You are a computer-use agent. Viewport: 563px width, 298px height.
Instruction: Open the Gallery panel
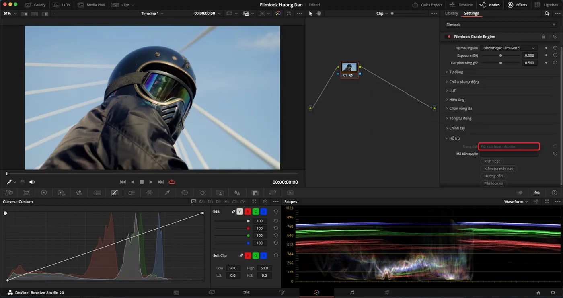pyautogui.click(x=35, y=5)
